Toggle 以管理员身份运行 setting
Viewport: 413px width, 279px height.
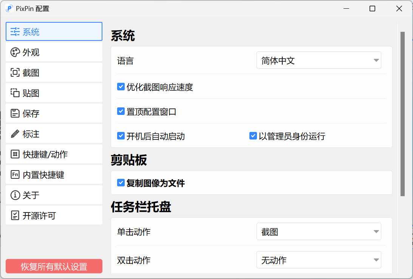253,136
